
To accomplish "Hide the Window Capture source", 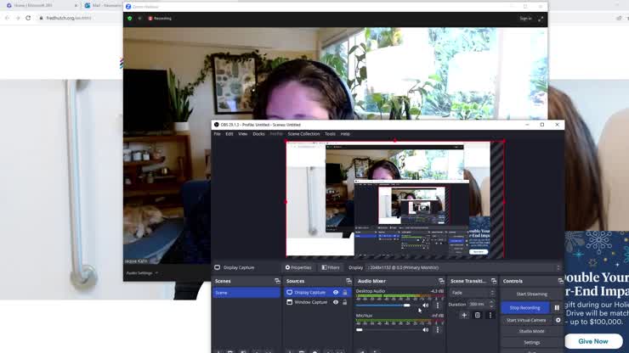I will coord(336,302).
